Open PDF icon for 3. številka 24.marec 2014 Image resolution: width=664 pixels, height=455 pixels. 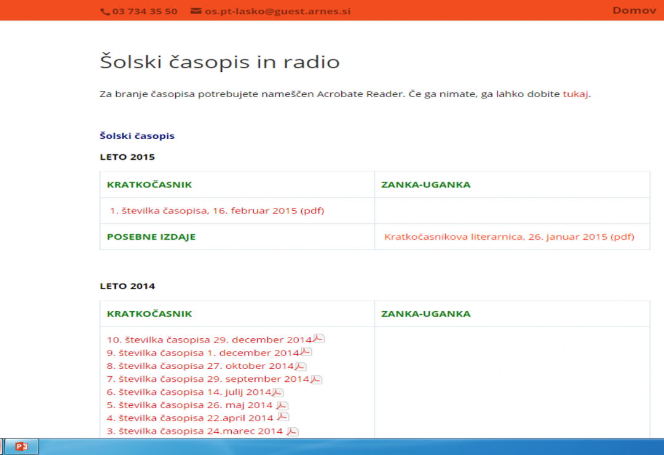293,431
